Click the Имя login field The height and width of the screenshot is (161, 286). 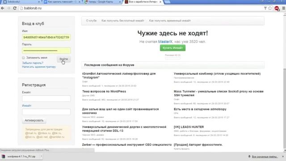pyautogui.click(x=46, y=37)
